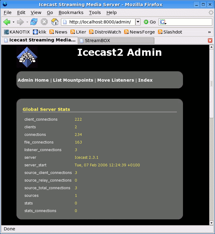The width and height of the screenshot is (215, 234).
Task: Open the Back history dropdown arrow
Action: tap(13, 22)
